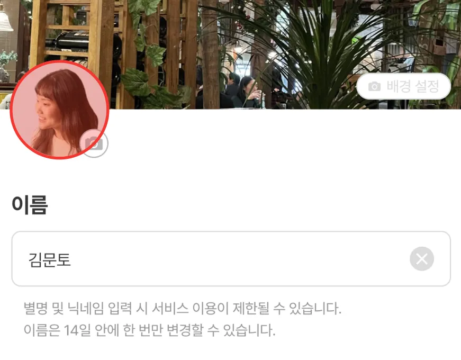
Task: Open the 배경 설정 background settings
Action: click(403, 86)
